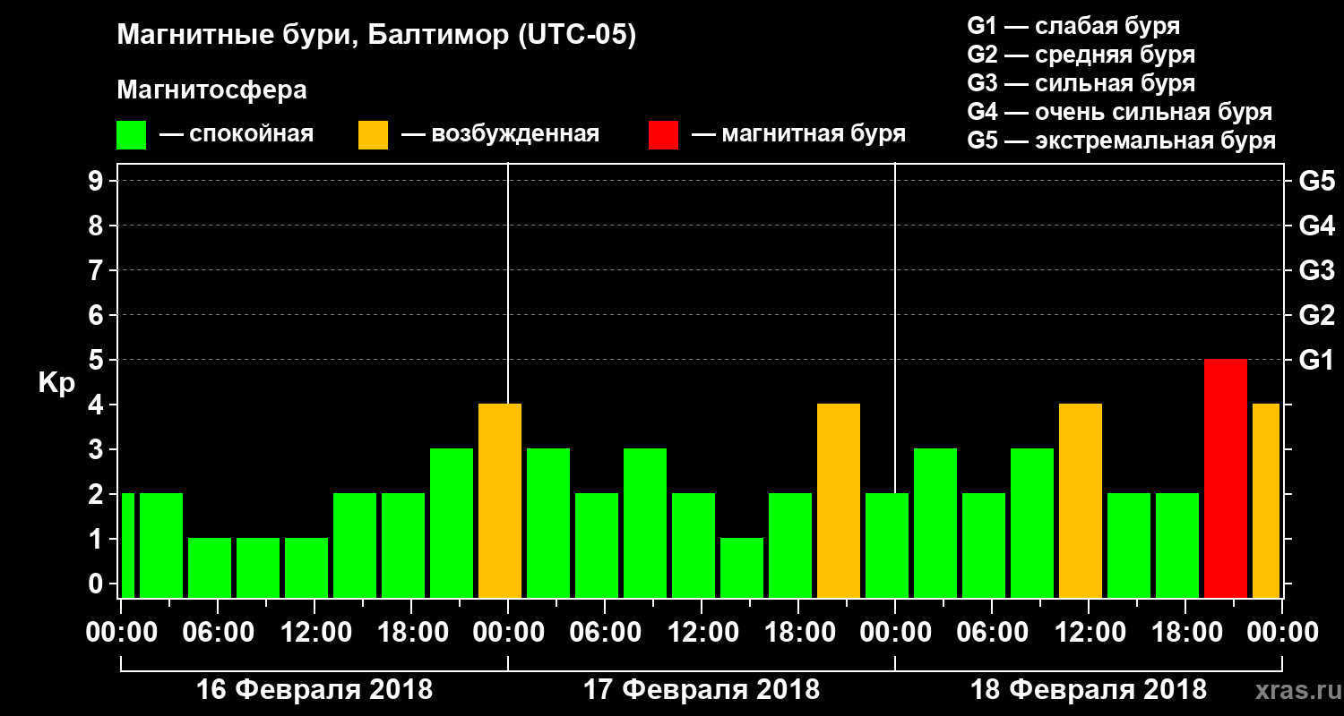Click the orange Kp 4 bar around noon 18 February
This screenshot has width=1344, height=716.
[1081, 501]
